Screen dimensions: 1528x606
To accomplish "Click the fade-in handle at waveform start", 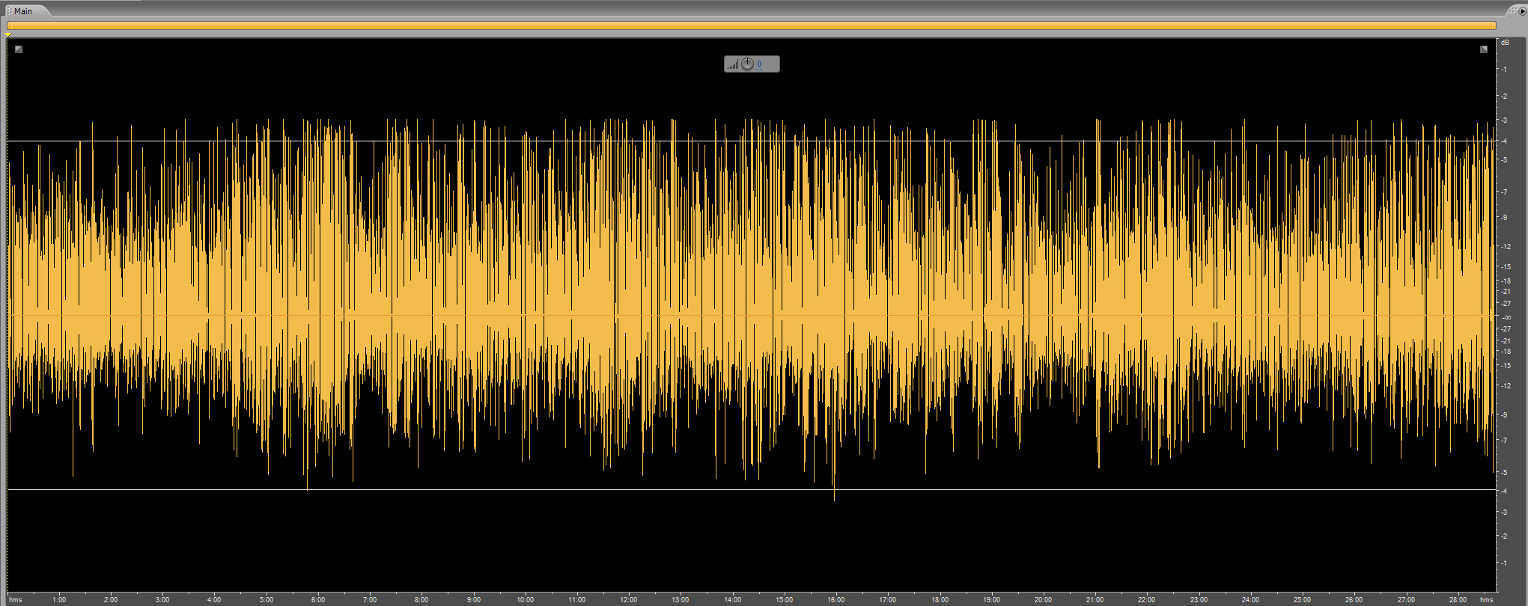I will click(x=19, y=49).
